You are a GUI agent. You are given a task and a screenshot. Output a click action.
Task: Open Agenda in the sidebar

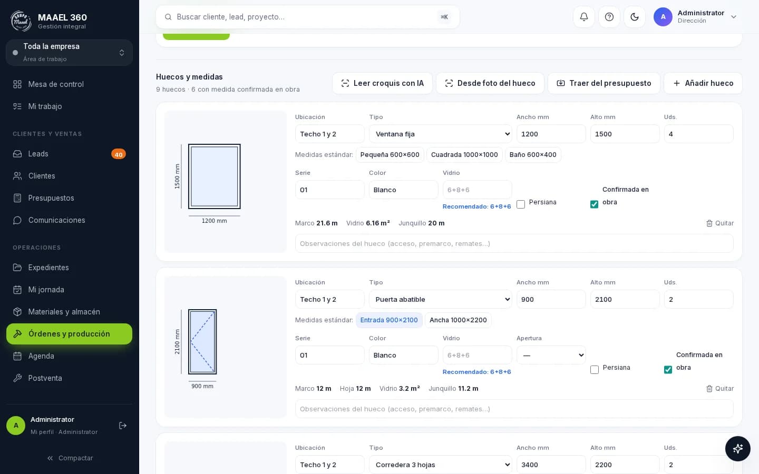click(x=69, y=356)
